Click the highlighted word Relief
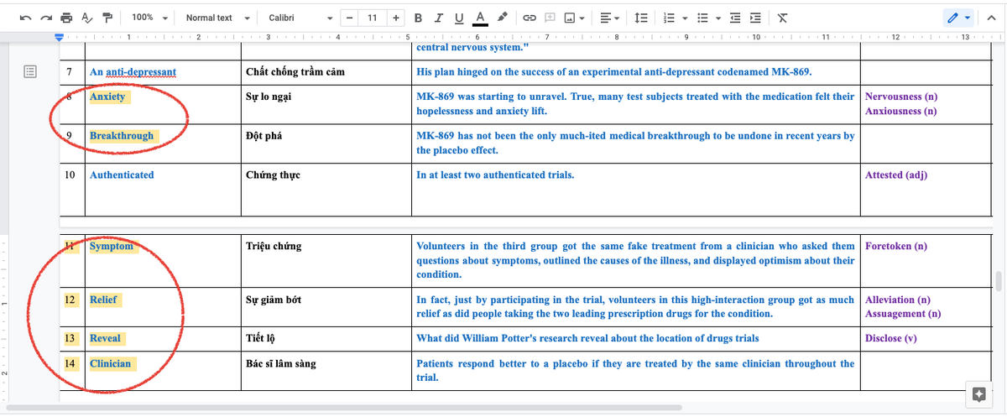This screenshot has height=417, width=1007. [103, 300]
